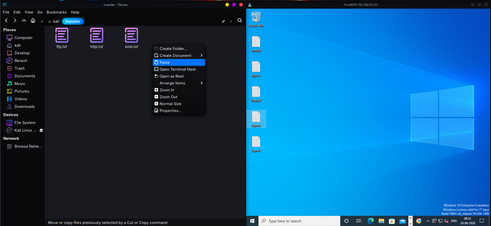The height and width of the screenshot is (226, 491).
Task: Open the Go menu
Action: (x=40, y=12)
